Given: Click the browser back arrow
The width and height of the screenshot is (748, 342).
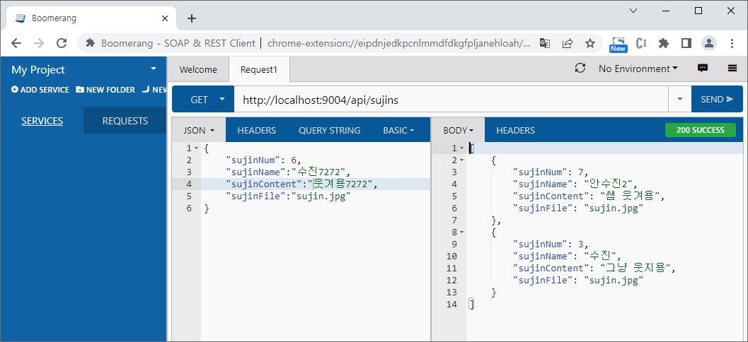Looking at the screenshot, I should (16, 43).
